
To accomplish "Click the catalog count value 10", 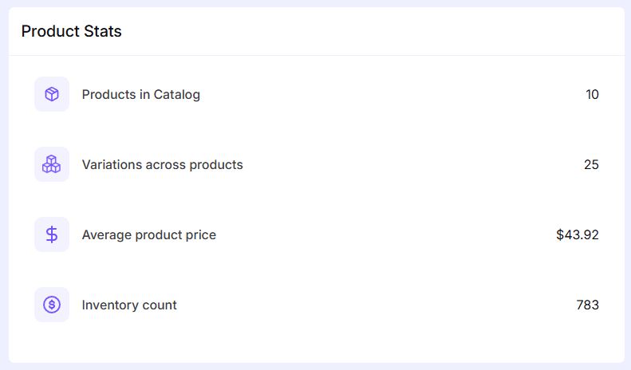I will coord(592,95).
